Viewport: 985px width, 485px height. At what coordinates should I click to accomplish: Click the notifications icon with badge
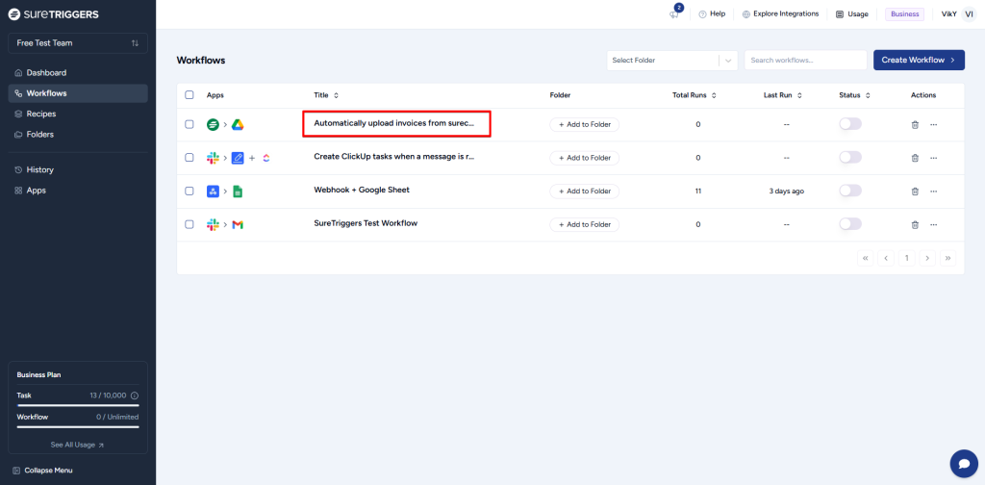pyautogui.click(x=675, y=13)
